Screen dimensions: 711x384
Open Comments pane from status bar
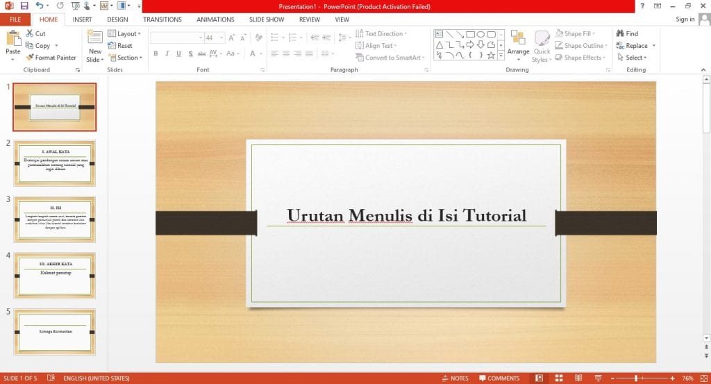click(498, 378)
